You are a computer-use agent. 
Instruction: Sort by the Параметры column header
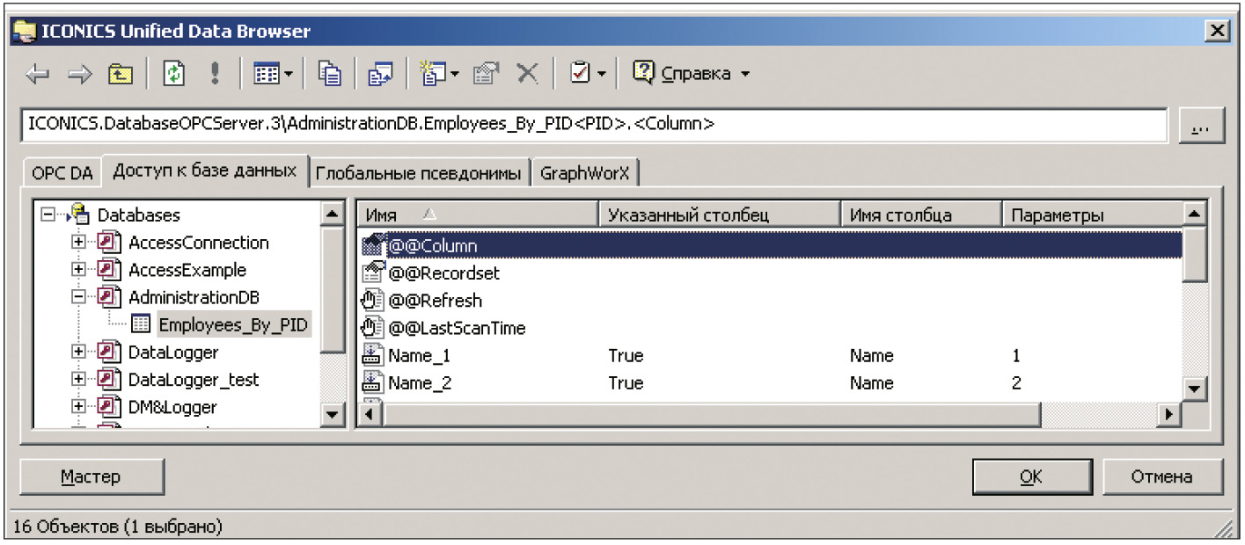click(x=1093, y=214)
